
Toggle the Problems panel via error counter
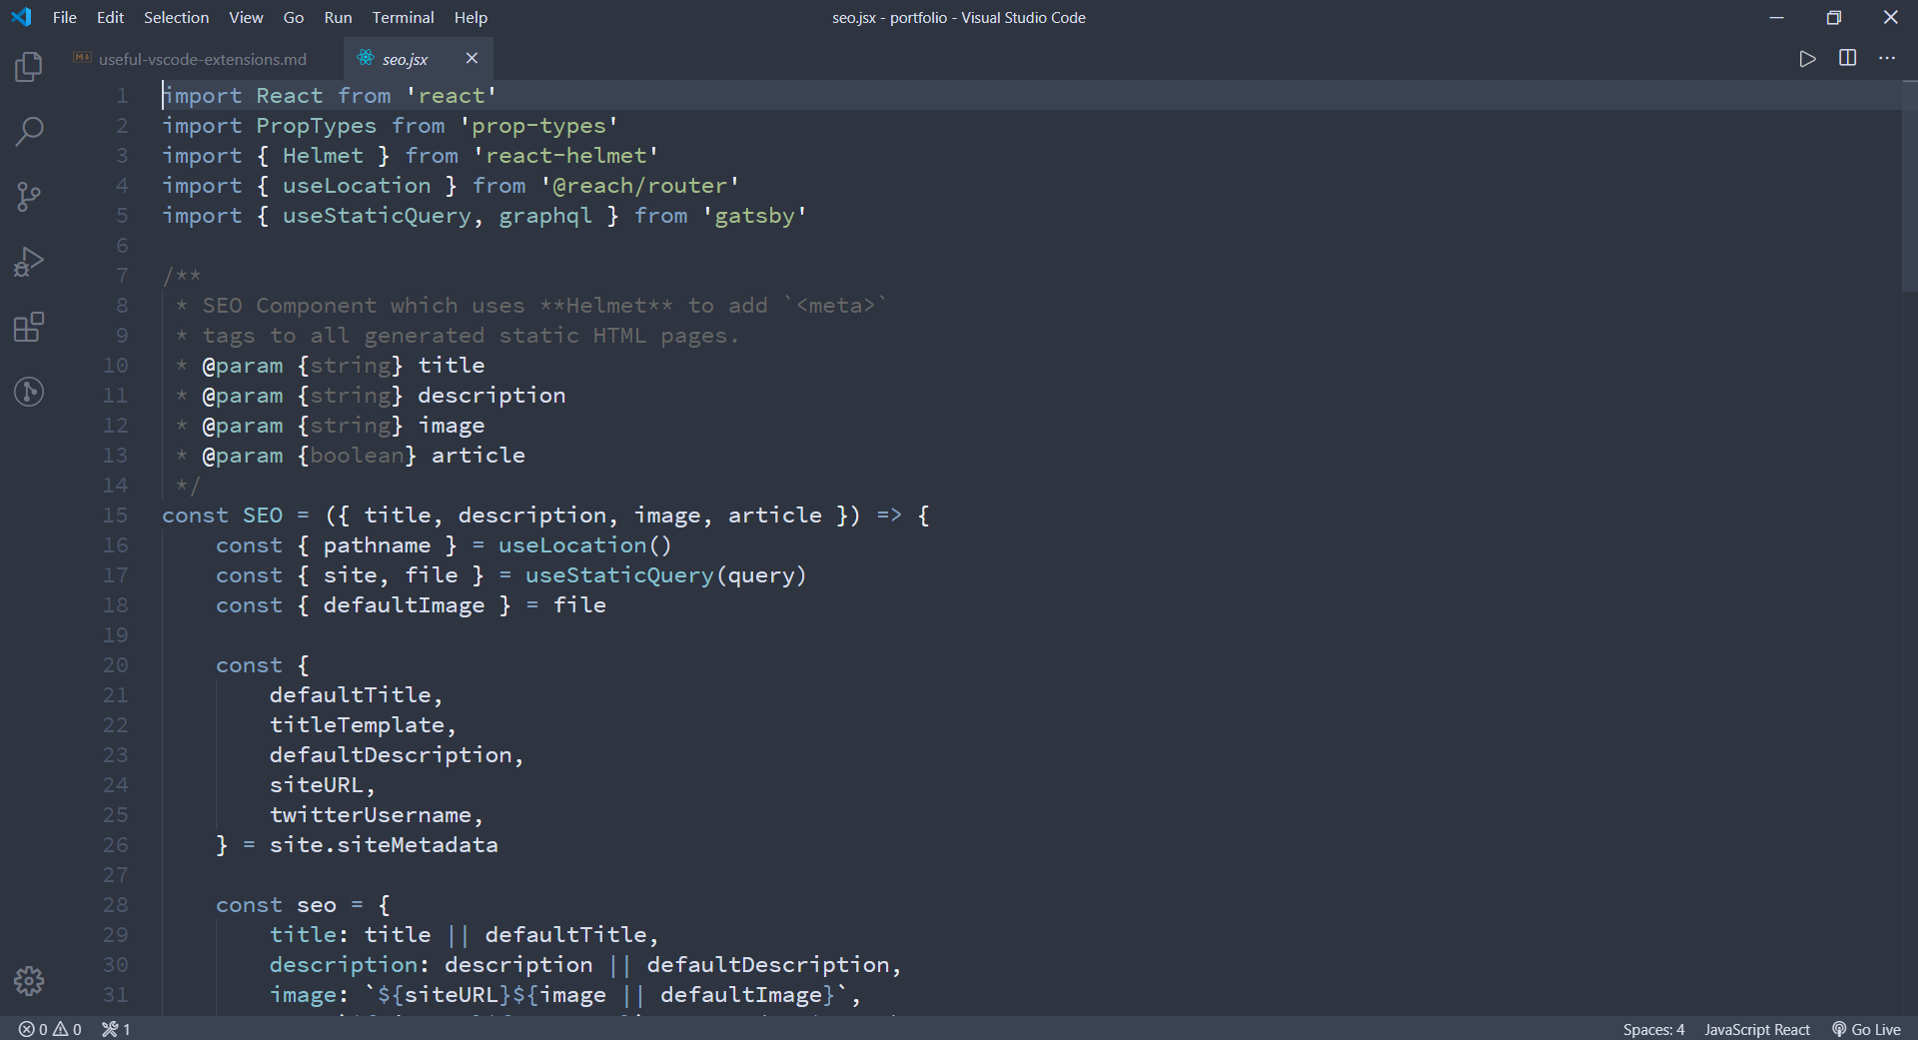coord(48,1029)
